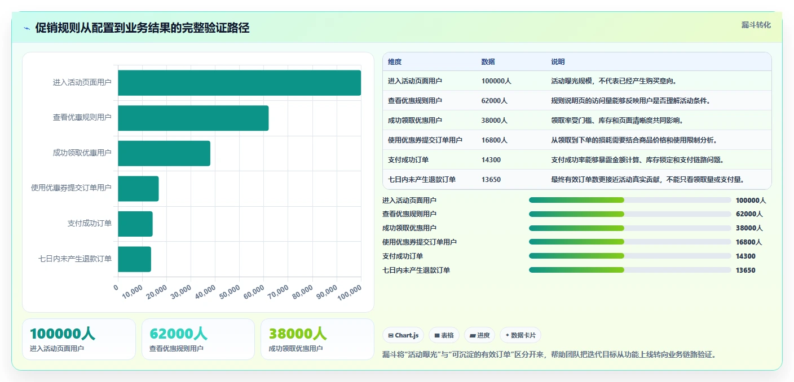Open the 38000人 stat card
794x382 pixels.
(x=317, y=339)
